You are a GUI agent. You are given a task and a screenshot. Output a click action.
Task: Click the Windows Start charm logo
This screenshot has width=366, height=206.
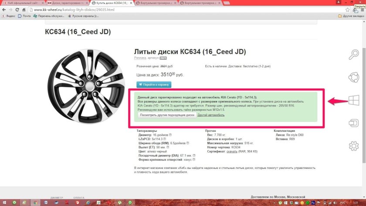[354, 101]
